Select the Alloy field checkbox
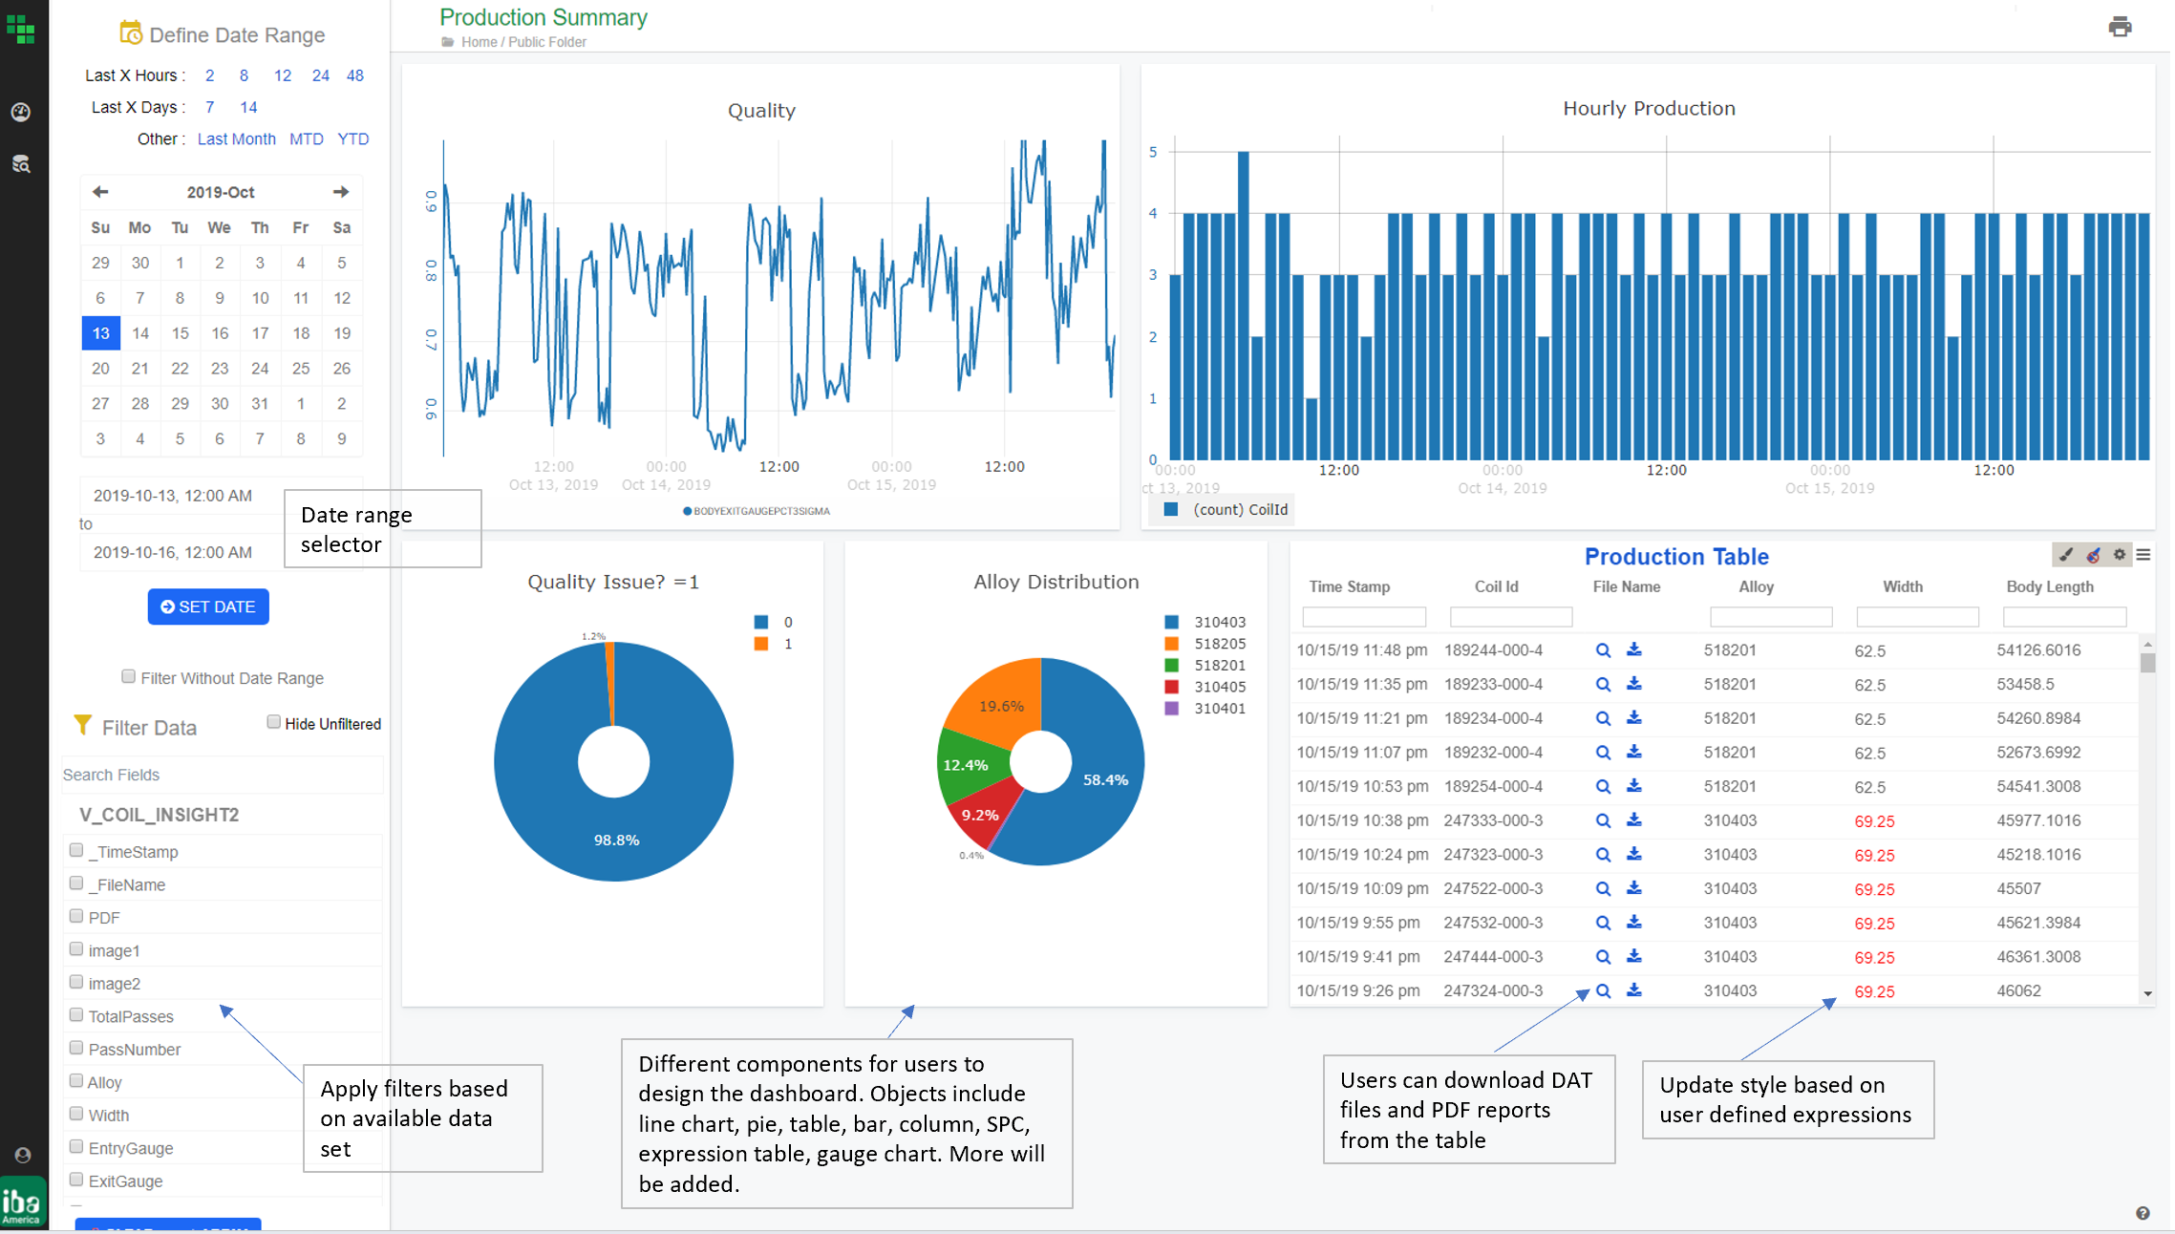Viewport: 2175px width, 1234px height. click(x=76, y=1080)
